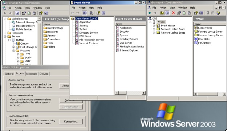Select Internet Message Formats in Exchange tree
The height and width of the screenshot is (131, 227).
click(x=27, y=22)
